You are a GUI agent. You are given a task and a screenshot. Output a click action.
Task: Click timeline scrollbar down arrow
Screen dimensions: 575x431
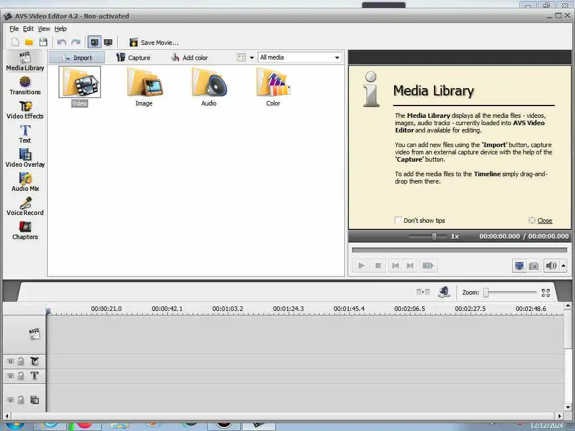tap(568, 407)
